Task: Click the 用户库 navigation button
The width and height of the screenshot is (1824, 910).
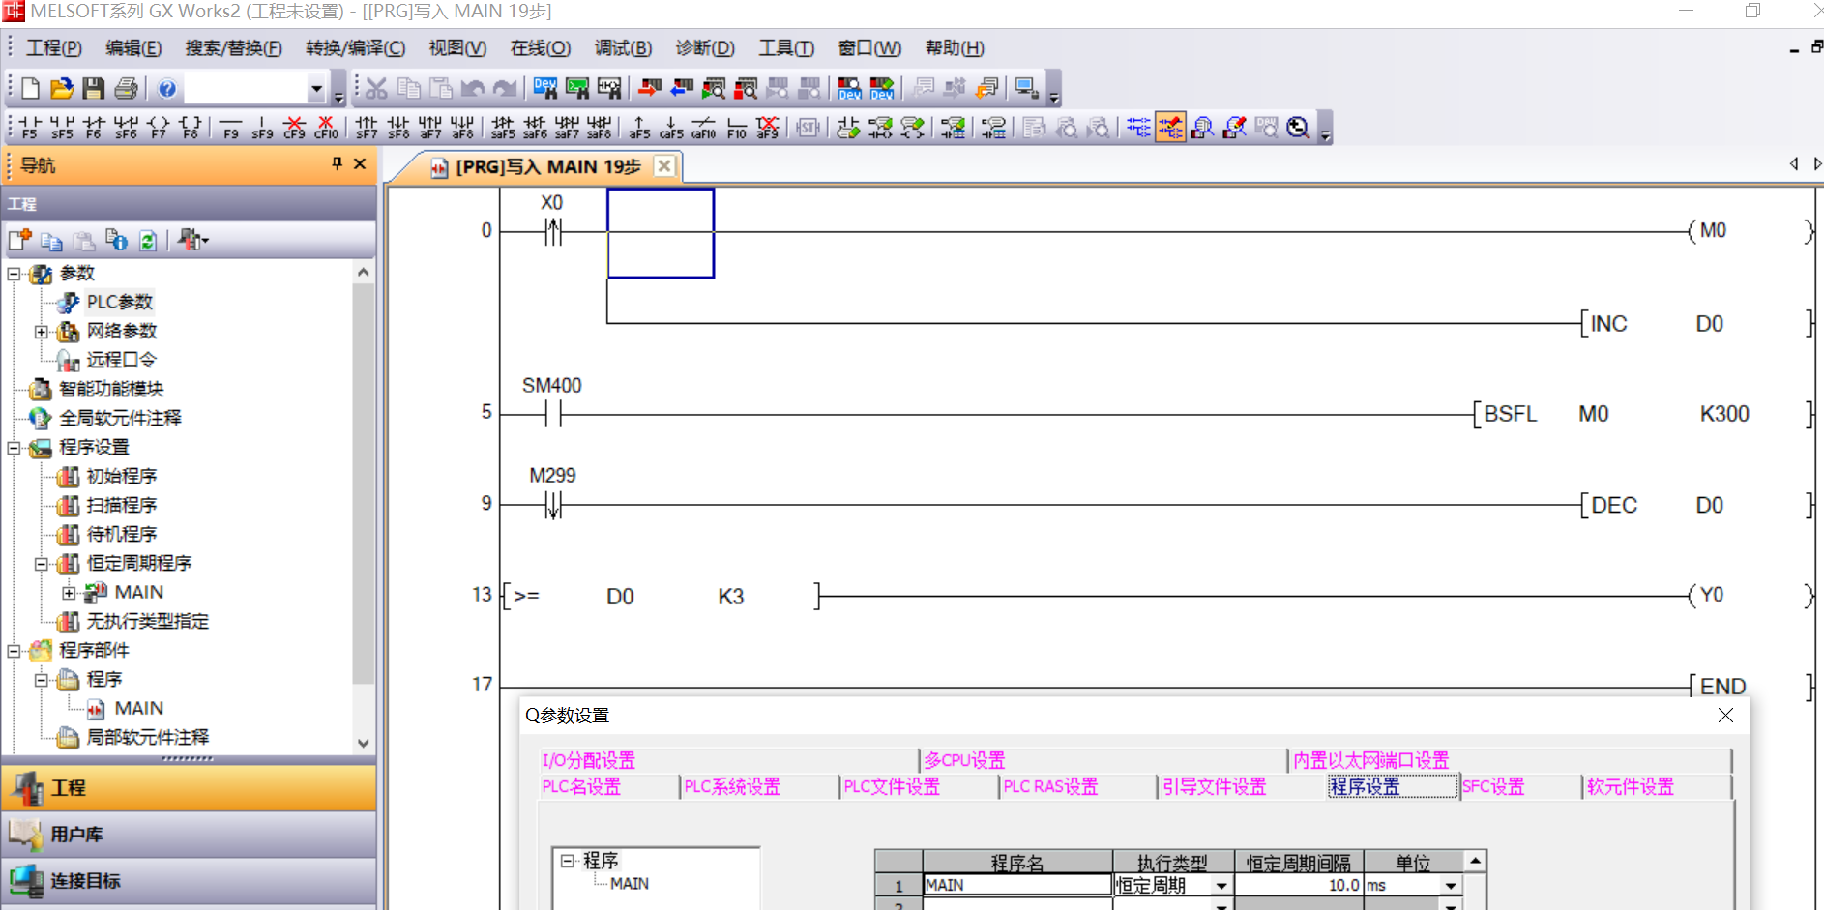Action: [77, 835]
